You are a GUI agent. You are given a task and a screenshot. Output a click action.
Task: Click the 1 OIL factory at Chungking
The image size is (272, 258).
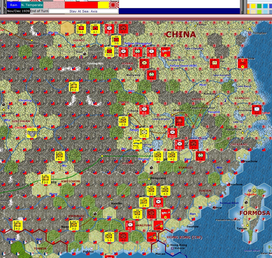click(32, 133)
